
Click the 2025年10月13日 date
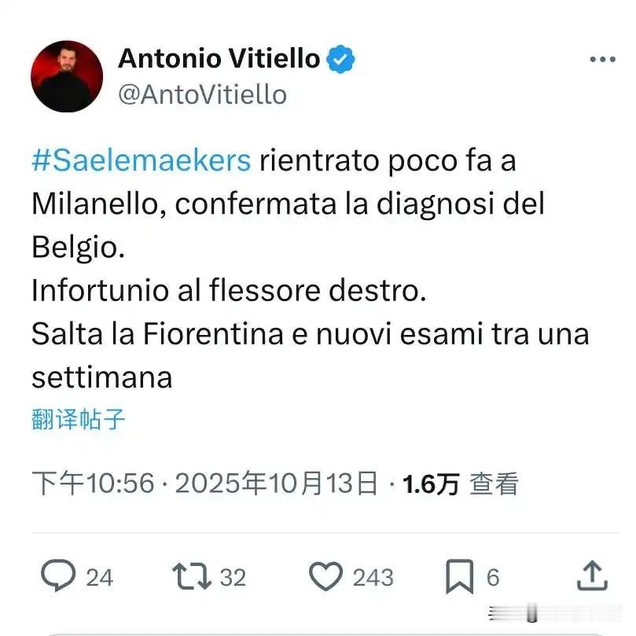point(276,483)
